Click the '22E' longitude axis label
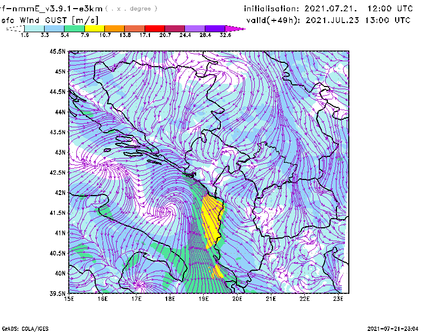Viewport: 430px width, 332px height. click(304, 299)
